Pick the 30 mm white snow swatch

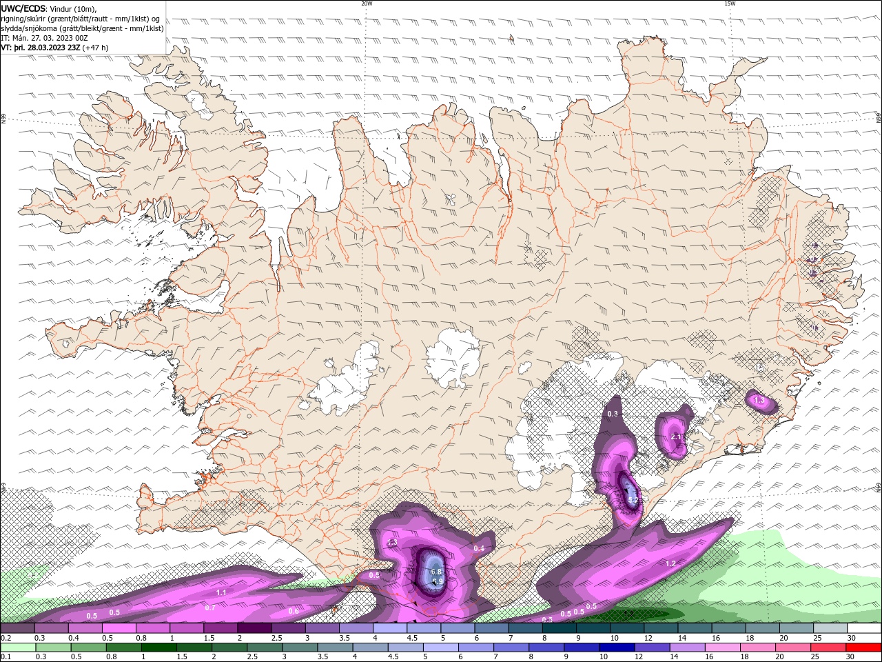pos(863,628)
